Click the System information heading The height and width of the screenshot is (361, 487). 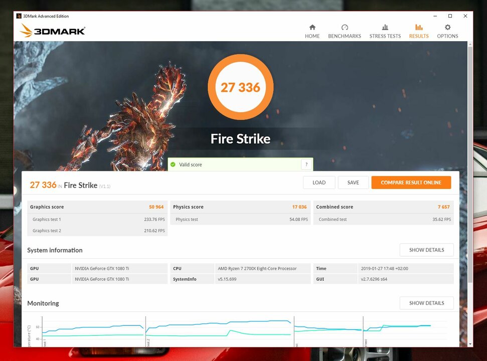click(55, 250)
